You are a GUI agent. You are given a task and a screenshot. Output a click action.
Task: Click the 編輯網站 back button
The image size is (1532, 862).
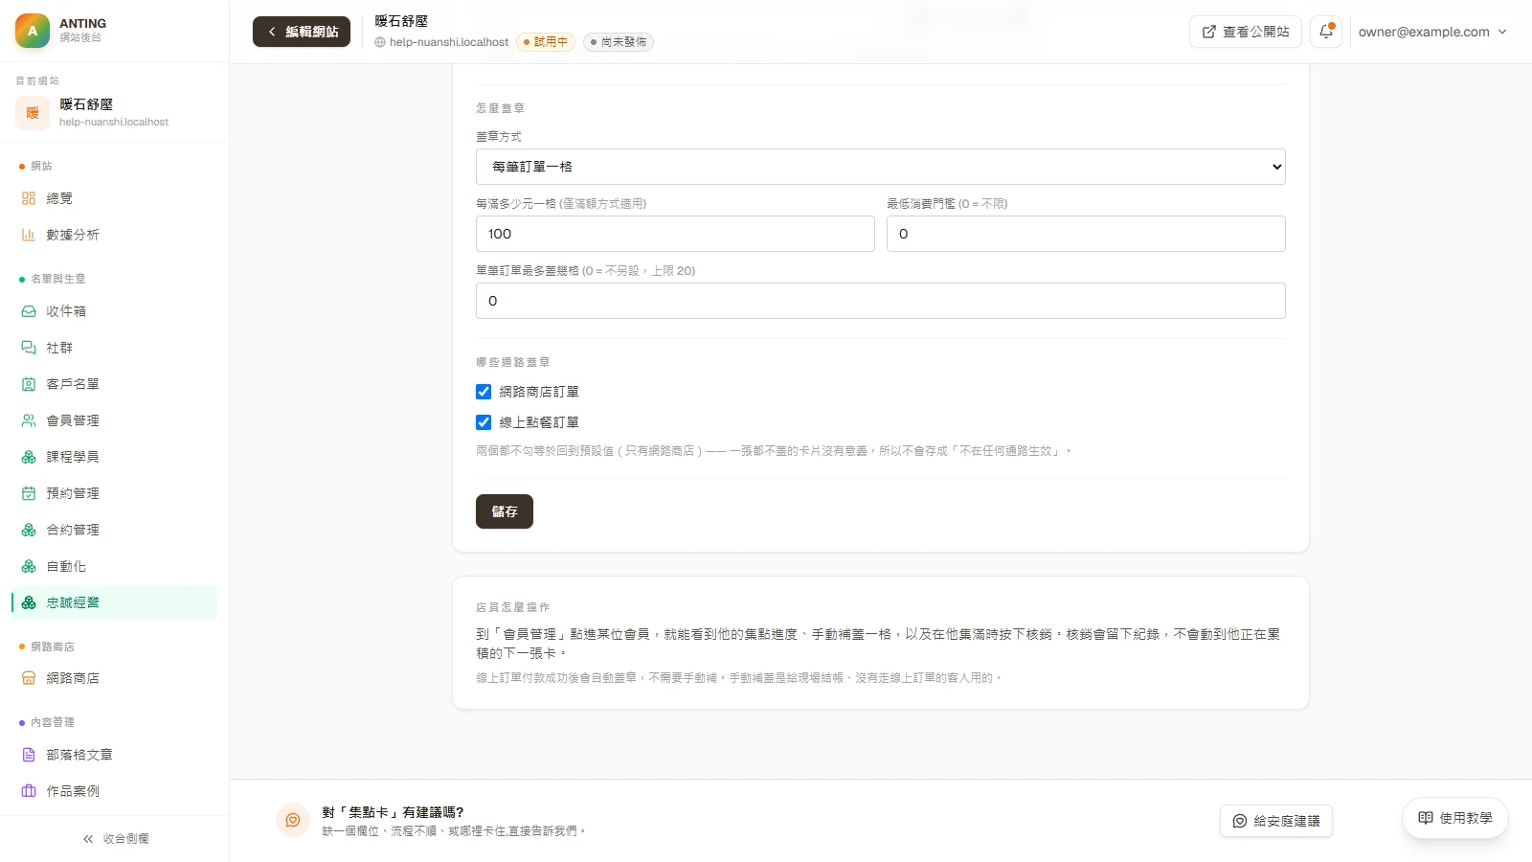(x=302, y=32)
